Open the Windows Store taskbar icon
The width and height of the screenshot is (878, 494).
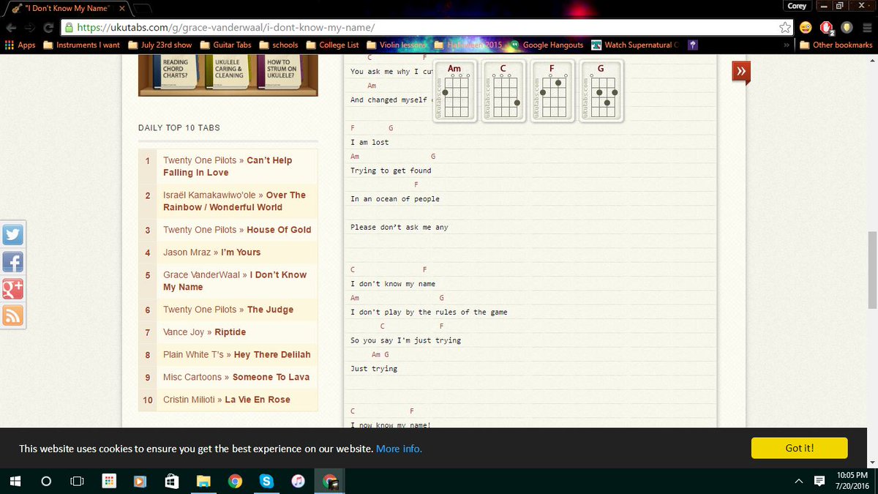point(171,481)
